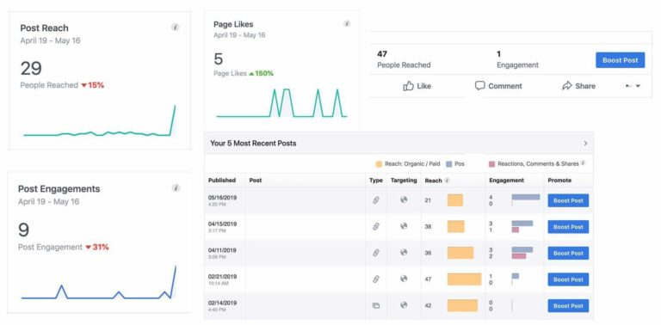Image resolution: width=661 pixels, height=325 pixels.
Task: Click Boost Post button beside 47 People Reached
Action: [x=620, y=60]
